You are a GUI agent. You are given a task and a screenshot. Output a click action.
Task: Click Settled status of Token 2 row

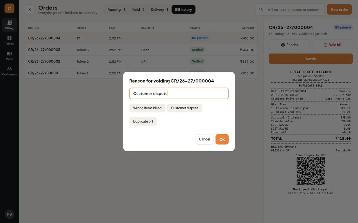click(197, 61)
